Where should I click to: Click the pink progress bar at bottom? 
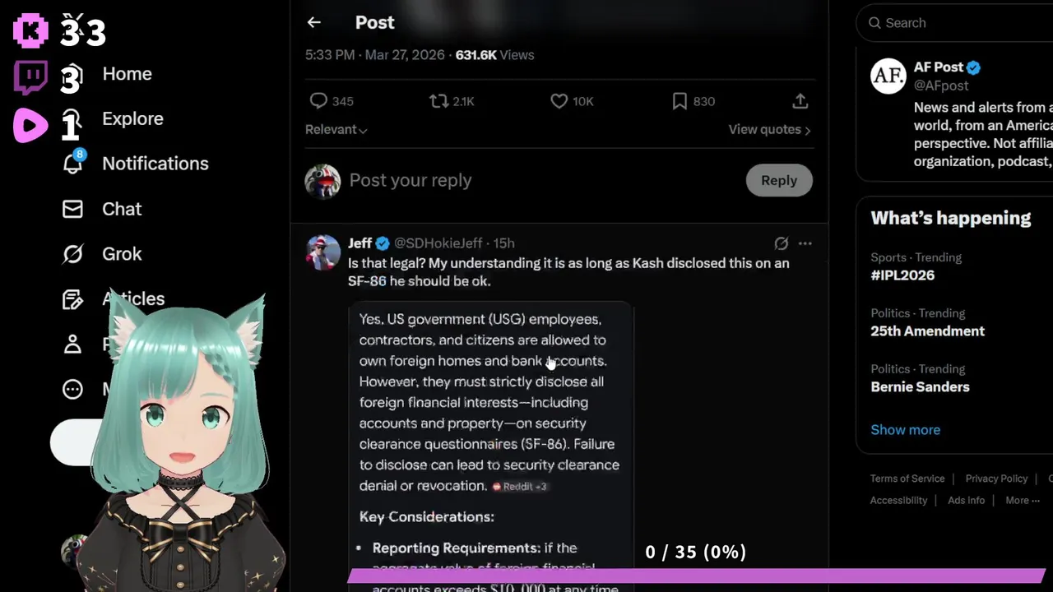[696, 576]
